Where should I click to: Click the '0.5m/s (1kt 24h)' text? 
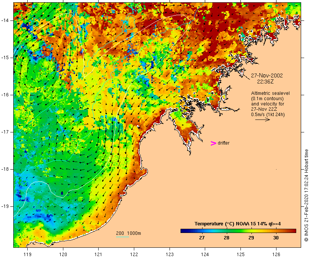(268, 115)
